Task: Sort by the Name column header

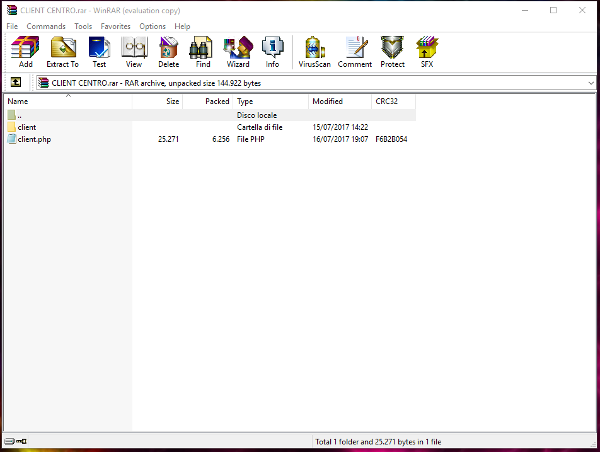Action: pos(68,101)
